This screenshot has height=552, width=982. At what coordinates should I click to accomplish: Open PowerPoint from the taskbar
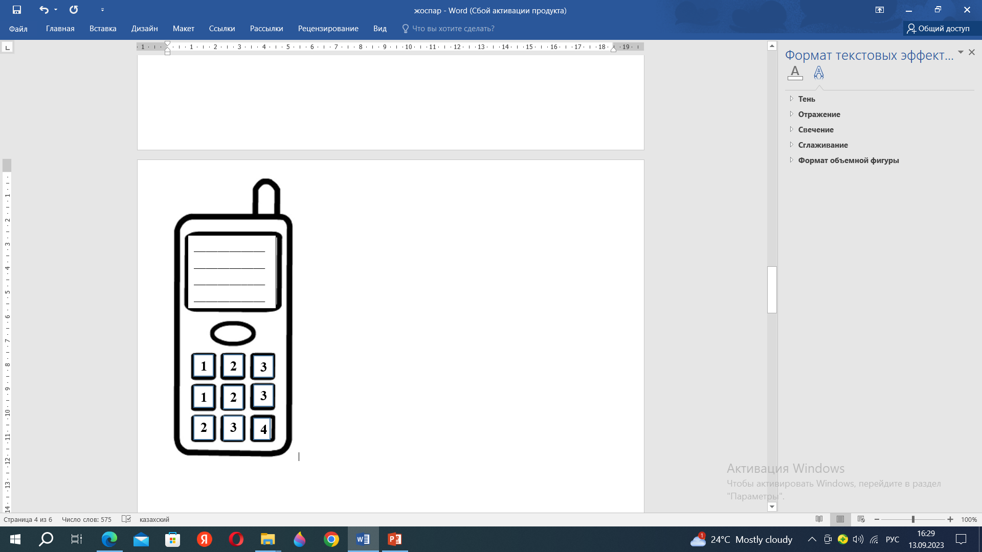pos(394,539)
